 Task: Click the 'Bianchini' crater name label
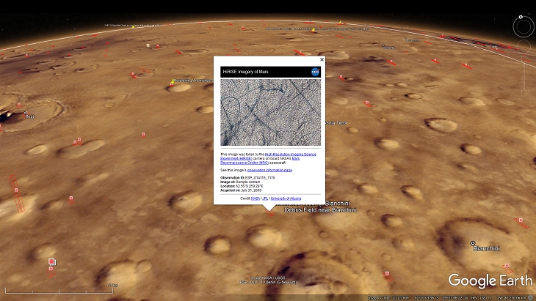(487, 248)
